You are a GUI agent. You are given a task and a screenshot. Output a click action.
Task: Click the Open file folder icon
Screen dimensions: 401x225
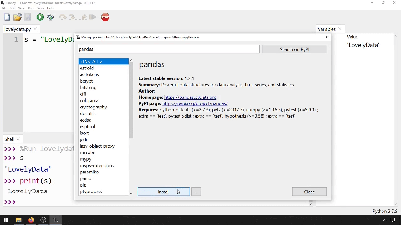click(18, 17)
